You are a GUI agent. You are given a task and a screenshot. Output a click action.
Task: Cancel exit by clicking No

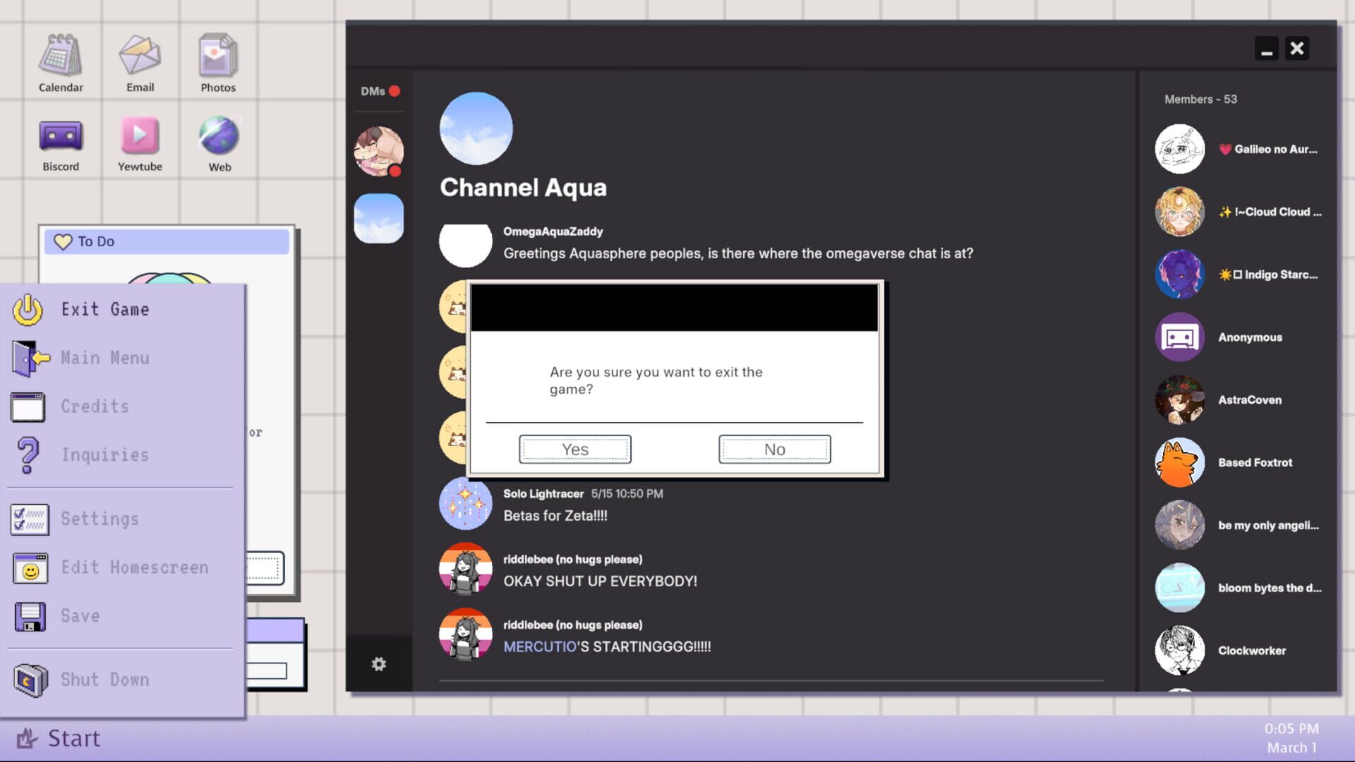point(773,449)
